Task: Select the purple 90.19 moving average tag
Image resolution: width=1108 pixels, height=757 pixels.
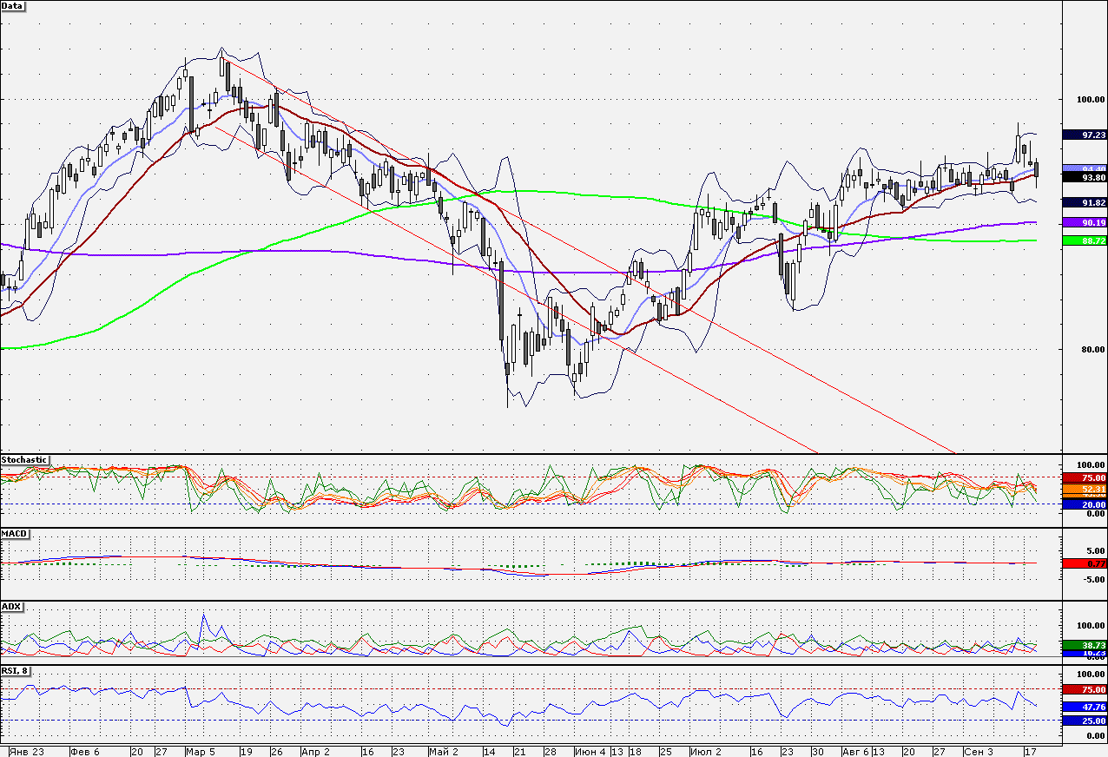Action: click(1084, 223)
